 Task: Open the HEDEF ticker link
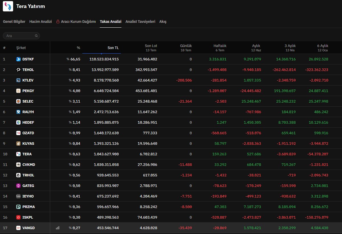pos(28,123)
